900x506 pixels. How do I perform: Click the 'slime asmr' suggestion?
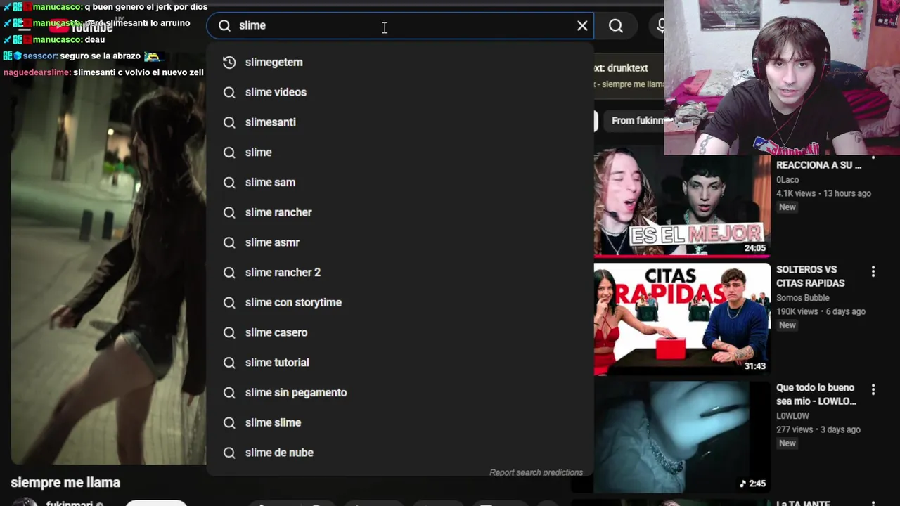coord(400,242)
